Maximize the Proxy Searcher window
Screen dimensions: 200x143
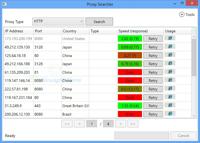click(182, 3)
